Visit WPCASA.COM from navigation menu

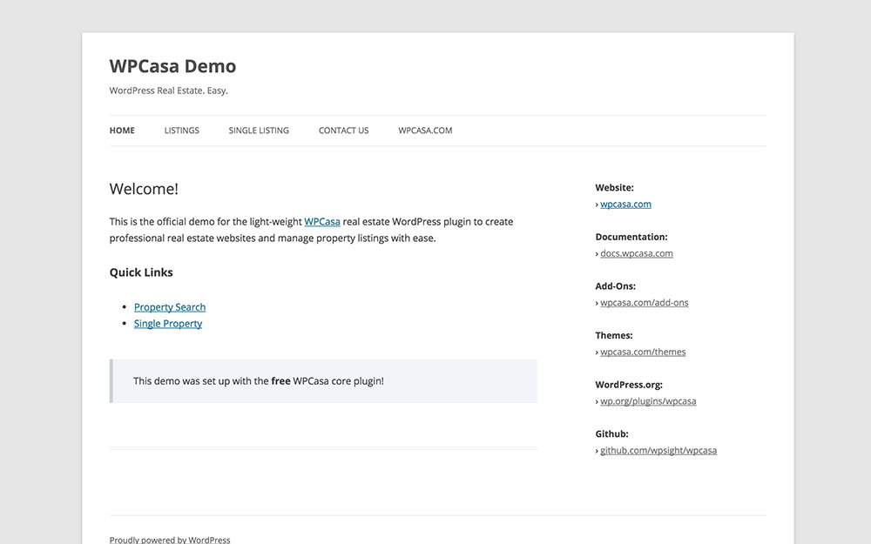426,131
